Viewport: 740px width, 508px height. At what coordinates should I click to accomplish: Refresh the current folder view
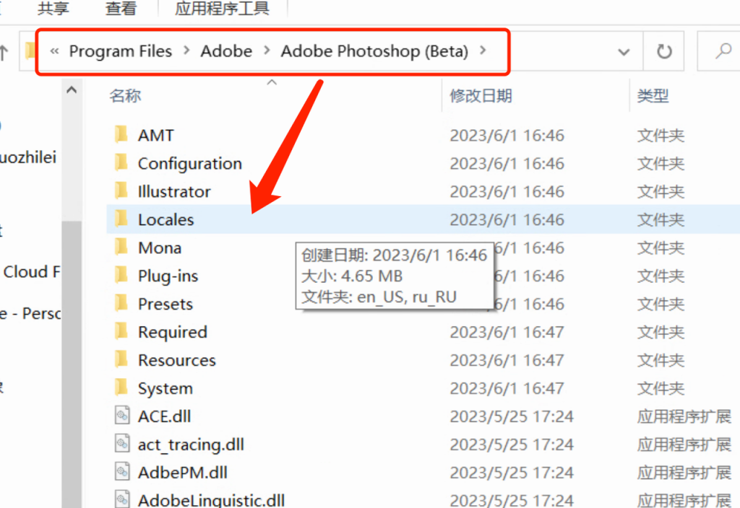pyautogui.click(x=663, y=51)
